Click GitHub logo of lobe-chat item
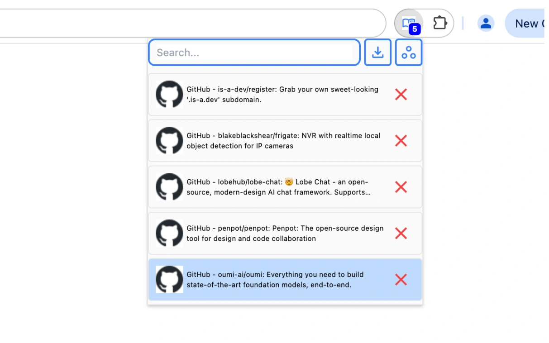 click(169, 187)
